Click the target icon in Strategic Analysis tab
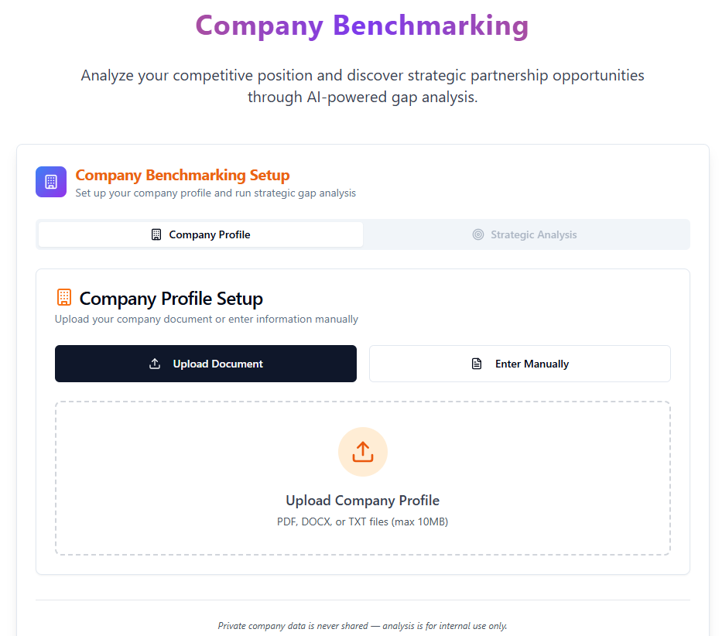Image resolution: width=722 pixels, height=636 pixels. 478,234
